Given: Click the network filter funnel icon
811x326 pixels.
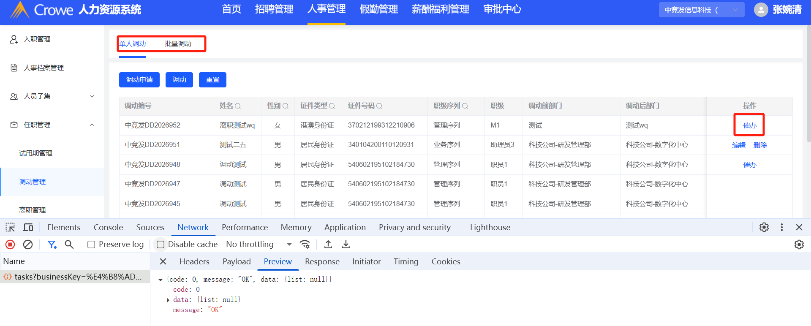Looking at the screenshot, I should [52, 244].
